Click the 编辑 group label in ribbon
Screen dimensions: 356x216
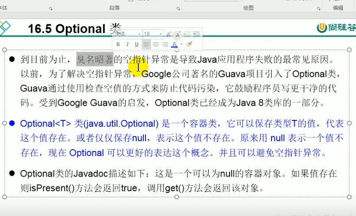(338, 8)
